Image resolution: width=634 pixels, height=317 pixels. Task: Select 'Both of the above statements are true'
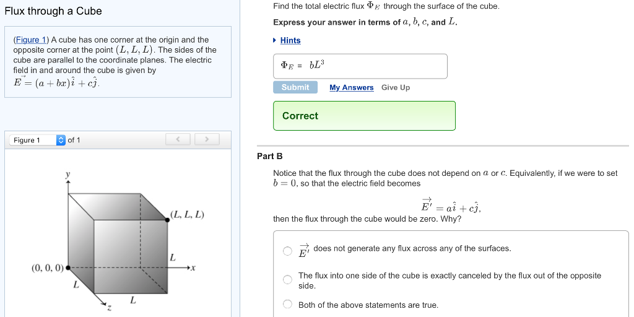tap(288, 304)
